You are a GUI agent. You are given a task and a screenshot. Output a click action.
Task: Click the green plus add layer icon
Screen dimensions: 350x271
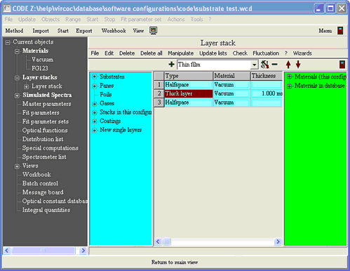pyautogui.click(x=171, y=65)
